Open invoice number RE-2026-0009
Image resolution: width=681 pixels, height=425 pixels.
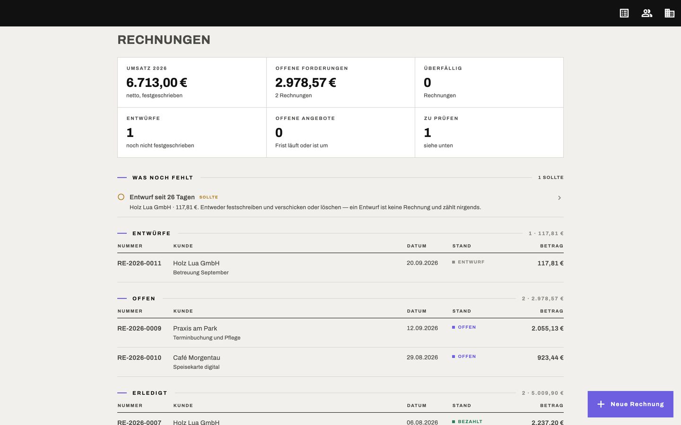tap(139, 328)
